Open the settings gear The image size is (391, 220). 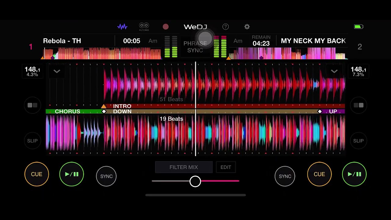247,27
